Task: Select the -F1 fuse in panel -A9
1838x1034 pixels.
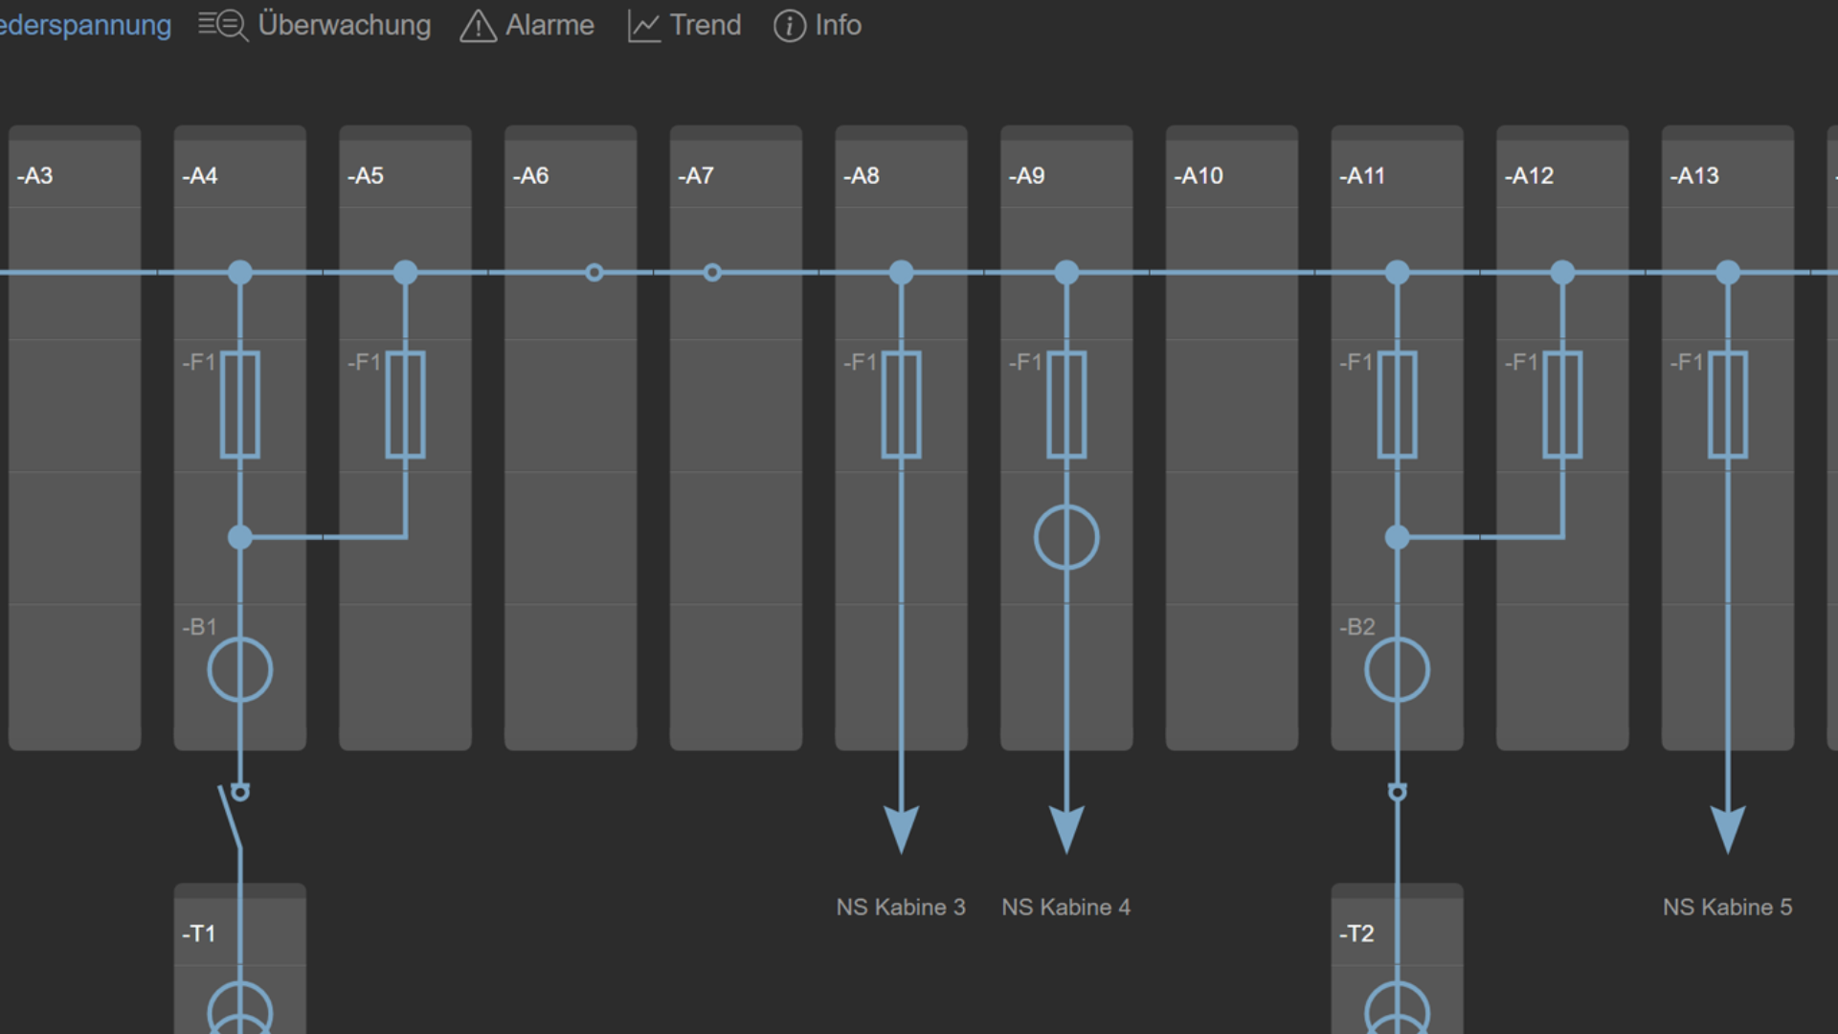Action: click(1066, 405)
